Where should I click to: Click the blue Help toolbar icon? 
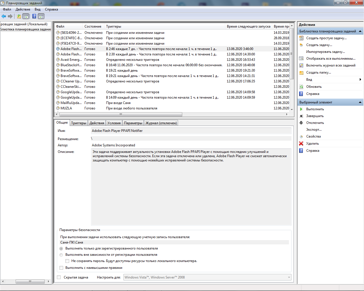click(x=34, y=16)
